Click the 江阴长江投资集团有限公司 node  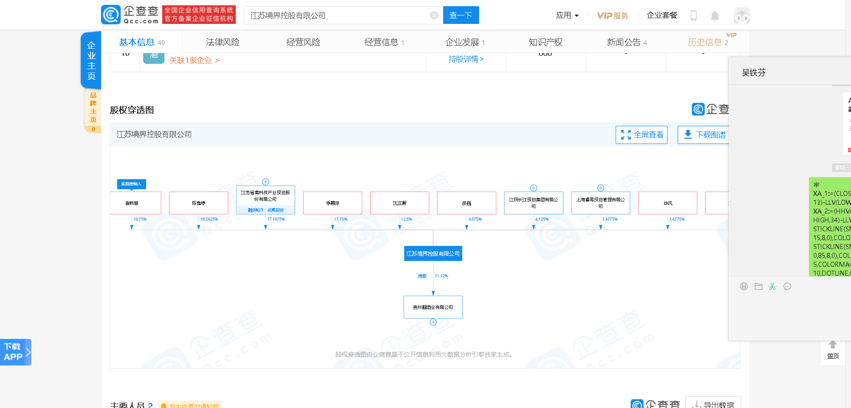(534, 203)
